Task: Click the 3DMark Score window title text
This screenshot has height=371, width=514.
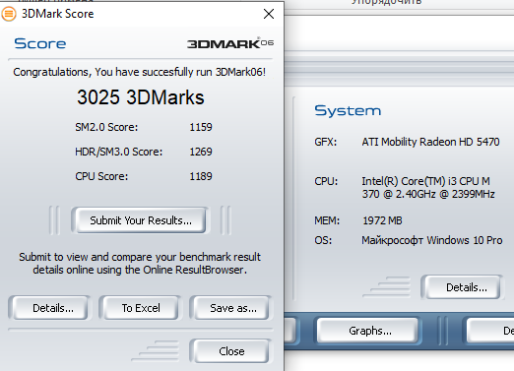Action: coord(58,14)
